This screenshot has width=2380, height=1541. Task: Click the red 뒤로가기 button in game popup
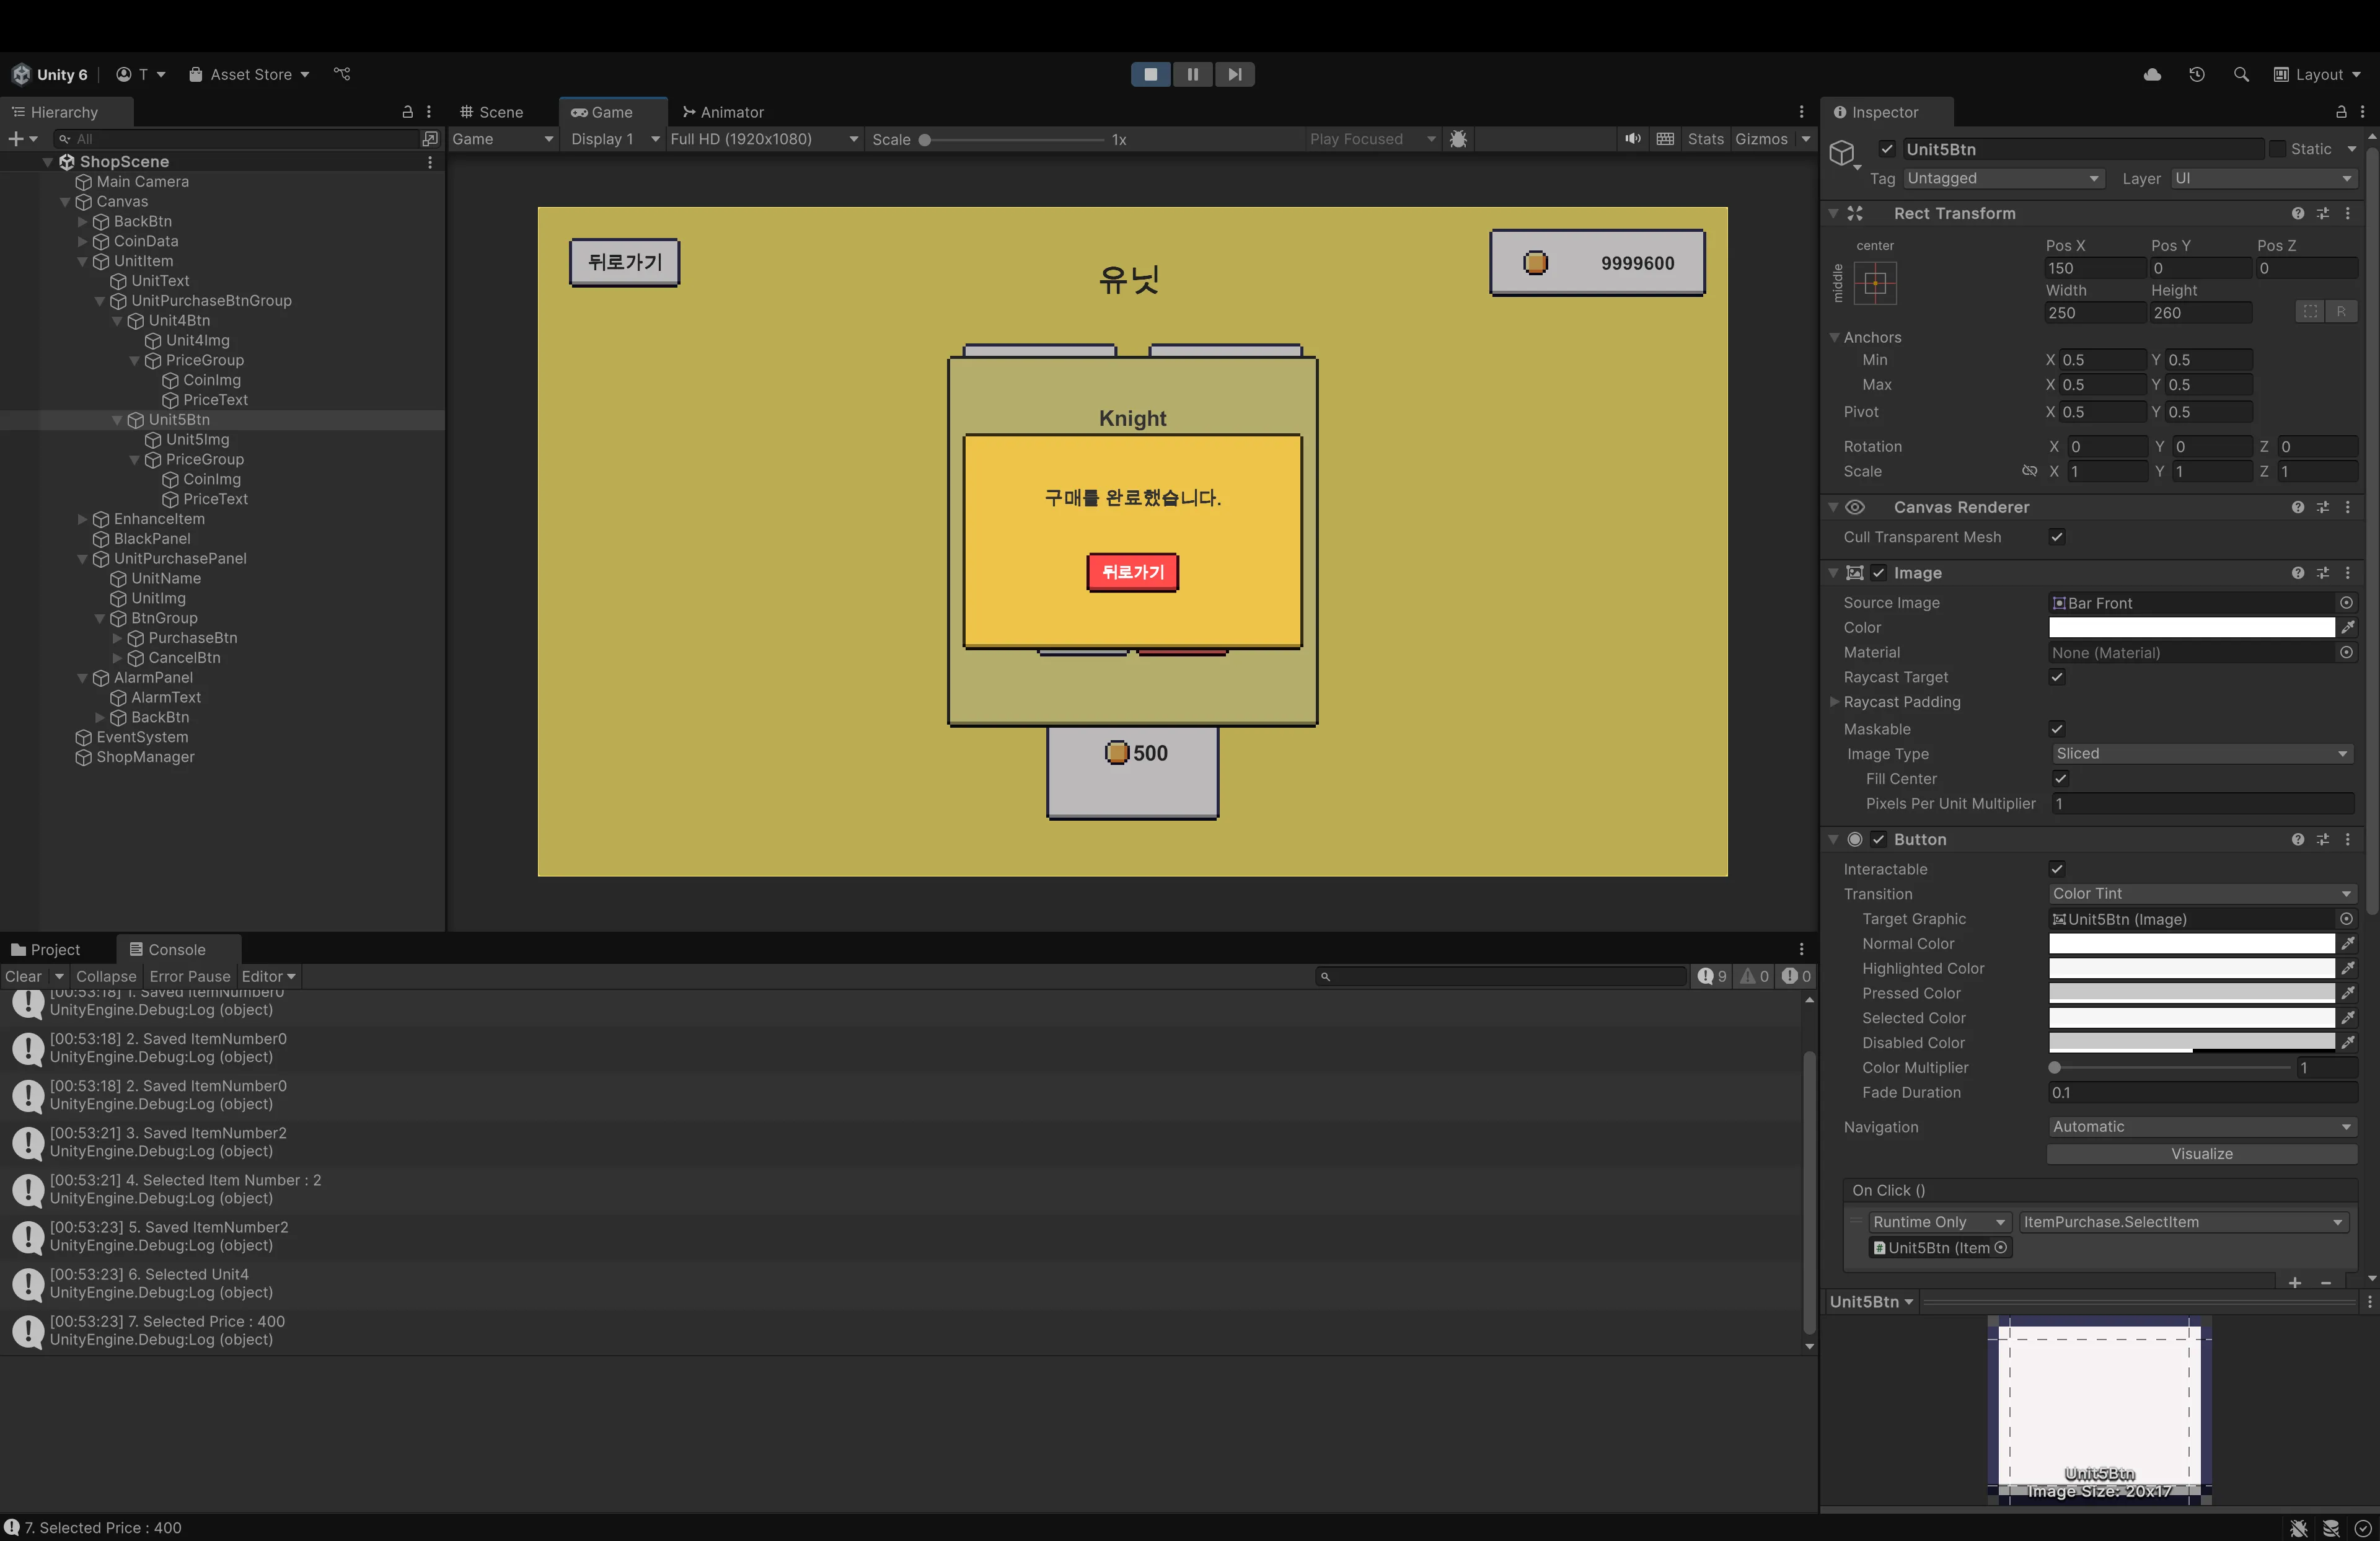coord(1132,572)
